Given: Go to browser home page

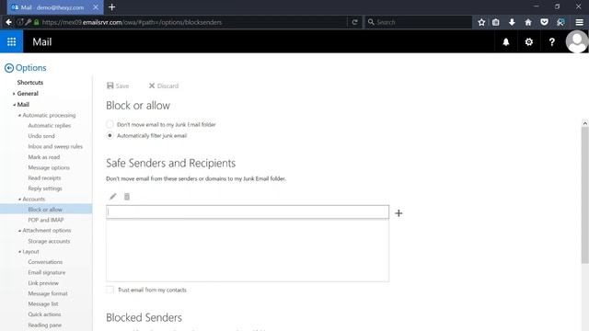Looking at the screenshot, I should pos(528,22).
